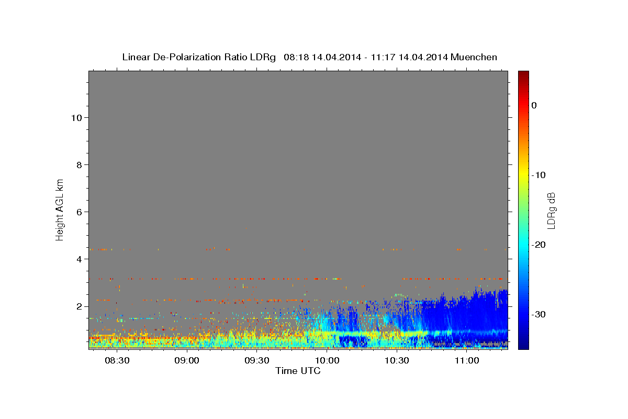Click the 'Height AGL km' axis label
The height and width of the screenshot is (419, 628).
click(60, 209)
